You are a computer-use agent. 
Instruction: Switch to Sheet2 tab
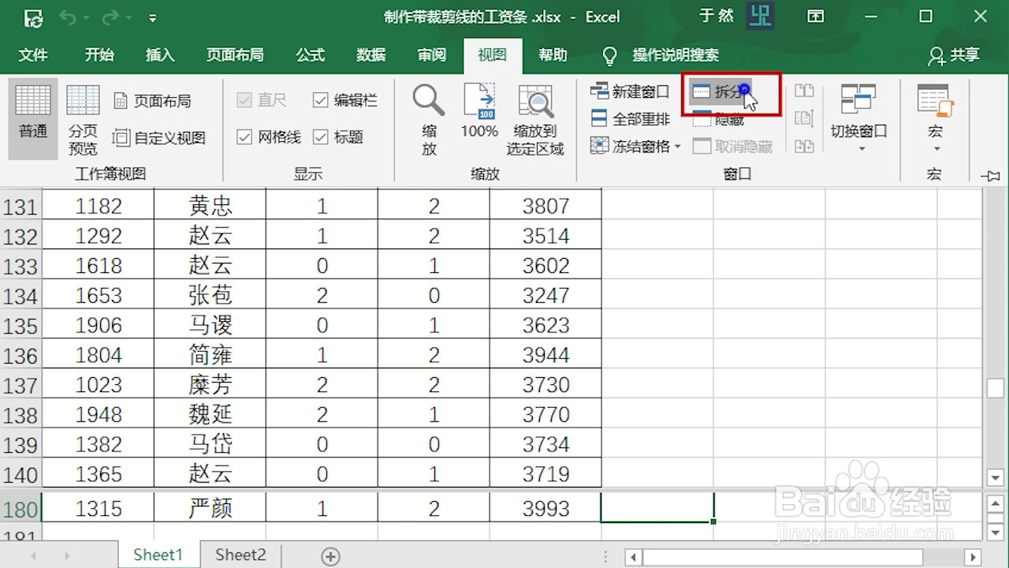(x=240, y=555)
